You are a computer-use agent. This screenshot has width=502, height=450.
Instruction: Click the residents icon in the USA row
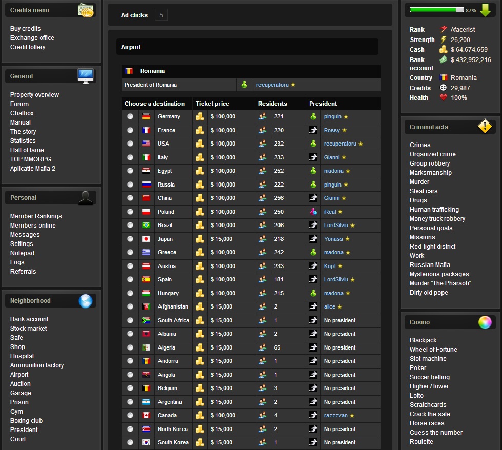click(263, 144)
